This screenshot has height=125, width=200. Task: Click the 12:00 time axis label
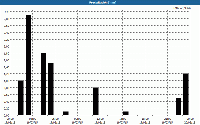100,119
